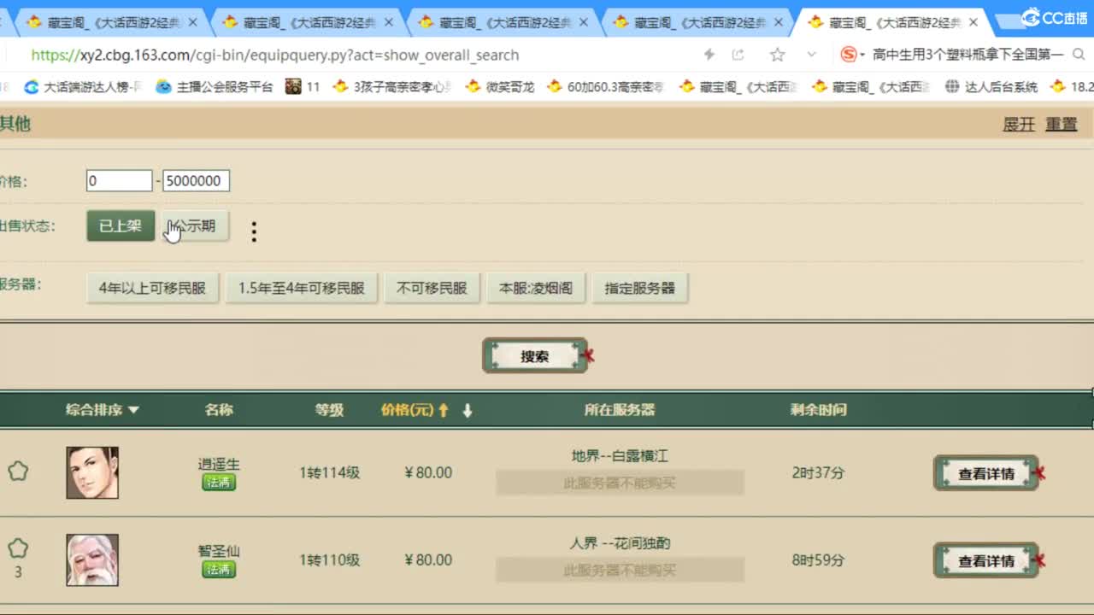Click the 智圣仙 character avatar
This screenshot has width=1094, height=615.
[92, 560]
